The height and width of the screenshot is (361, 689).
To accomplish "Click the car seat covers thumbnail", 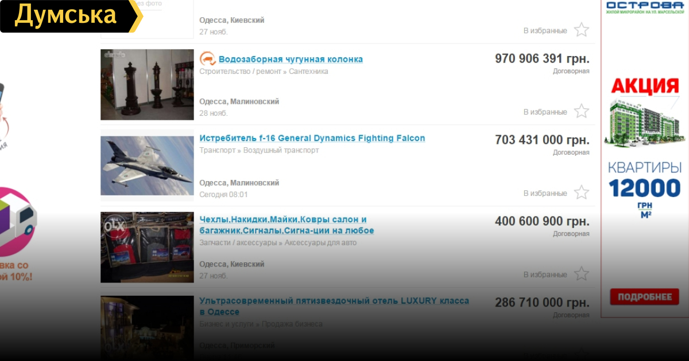I will click(147, 248).
